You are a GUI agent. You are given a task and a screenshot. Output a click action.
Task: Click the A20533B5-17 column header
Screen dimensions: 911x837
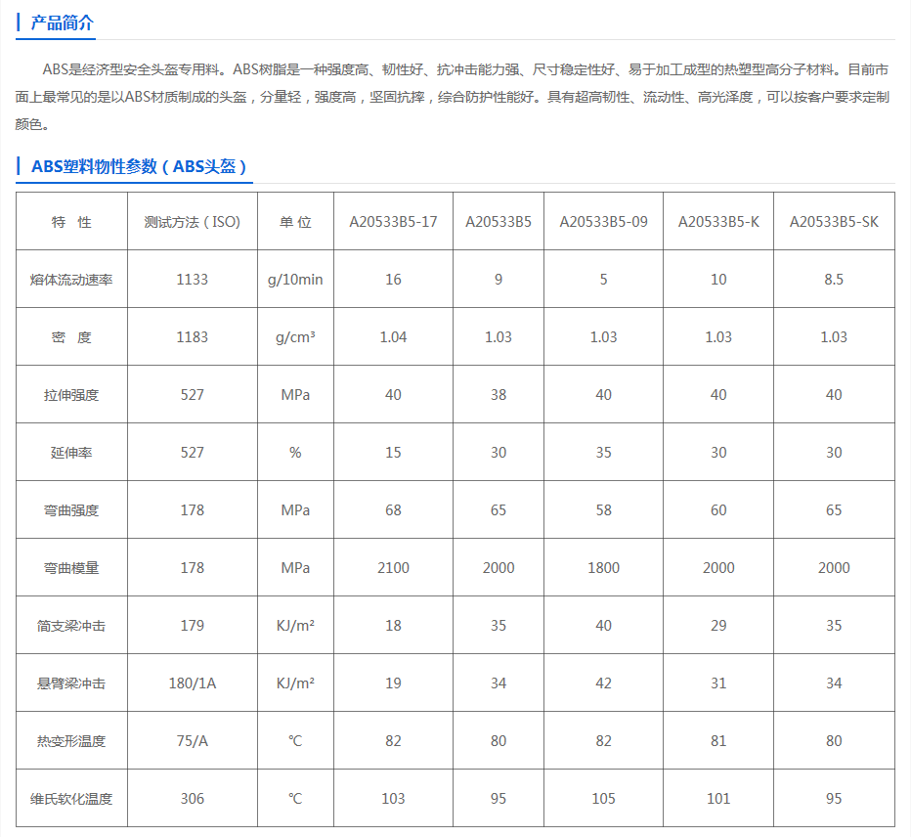point(393,222)
